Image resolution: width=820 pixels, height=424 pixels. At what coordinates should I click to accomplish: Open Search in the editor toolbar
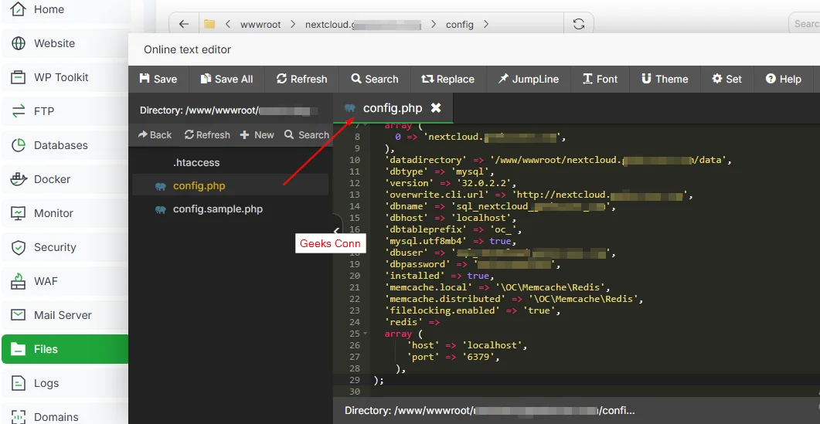[374, 79]
